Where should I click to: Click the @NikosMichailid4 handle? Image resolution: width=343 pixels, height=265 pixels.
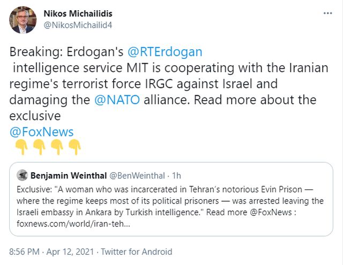tap(77, 25)
